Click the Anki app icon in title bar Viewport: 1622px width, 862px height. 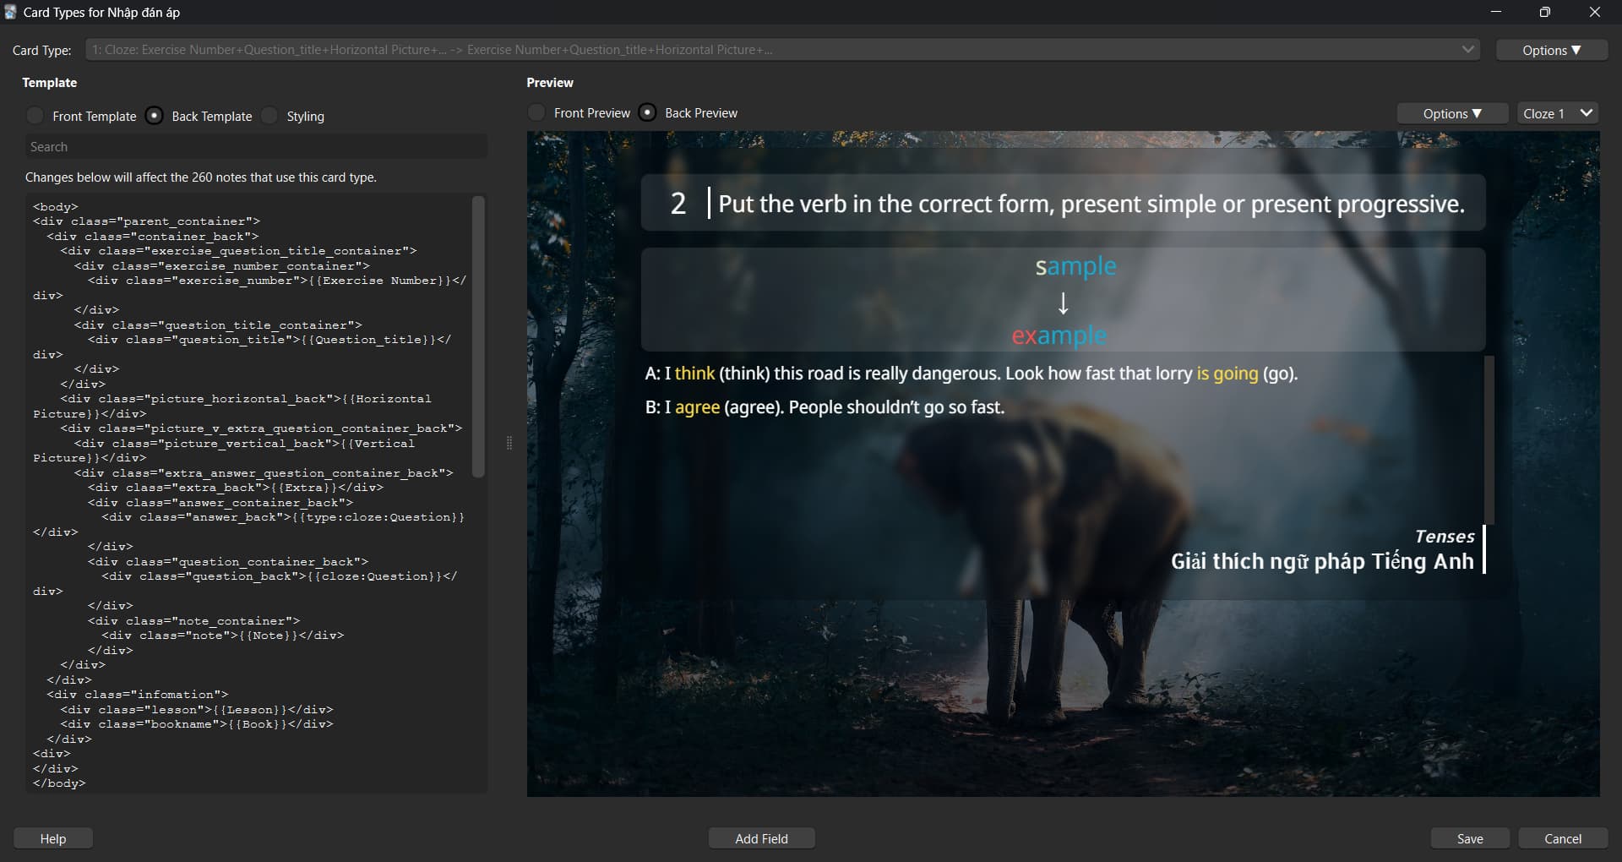10,12
